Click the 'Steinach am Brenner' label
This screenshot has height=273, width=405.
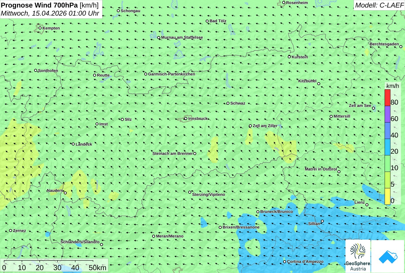[172, 153]
